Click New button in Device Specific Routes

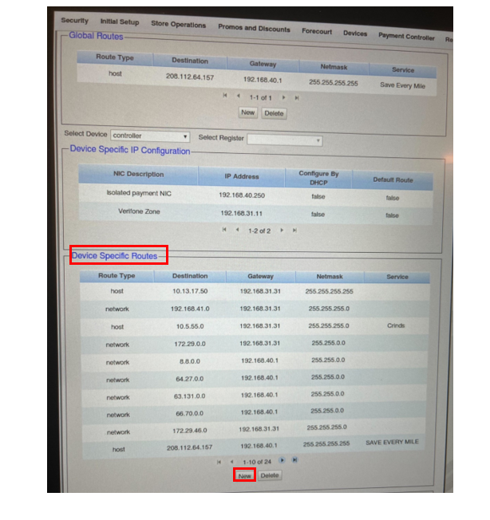[244, 476]
